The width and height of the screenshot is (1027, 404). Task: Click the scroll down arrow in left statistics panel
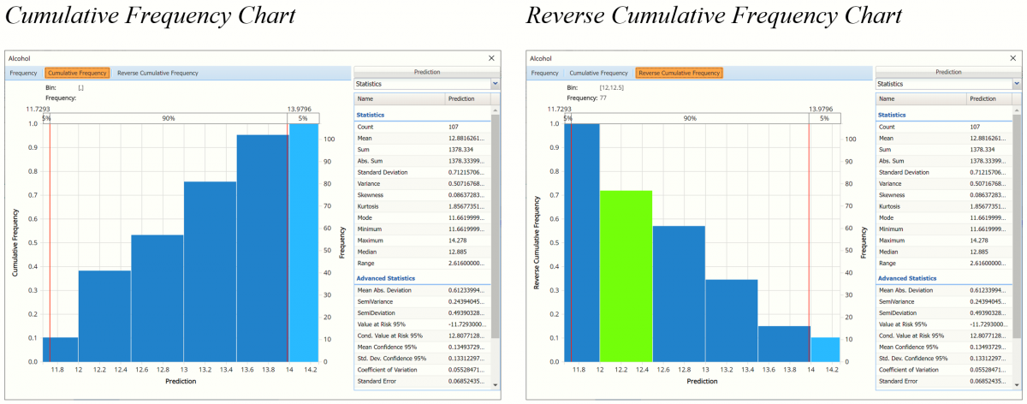pyautogui.click(x=495, y=385)
